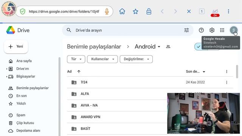The height and width of the screenshot is (136, 242).
Task: Expand the Bilgisayarlar tree arrow
Action: [x=7, y=76]
